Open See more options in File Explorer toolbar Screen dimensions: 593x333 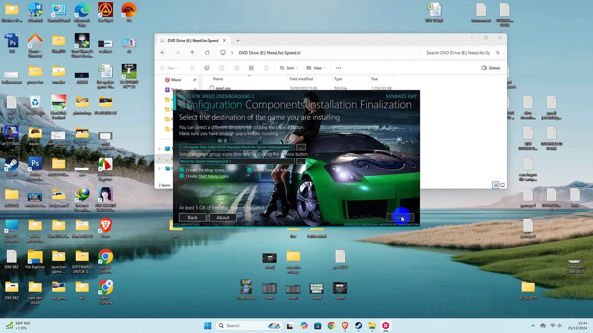click(x=338, y=68)
